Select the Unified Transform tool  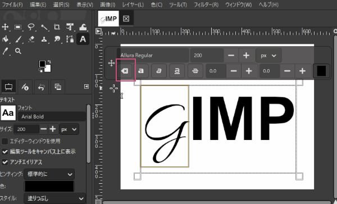[70, 27]
